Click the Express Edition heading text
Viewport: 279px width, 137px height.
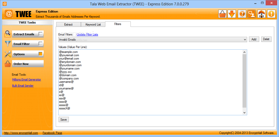click(x=47, y=12)
